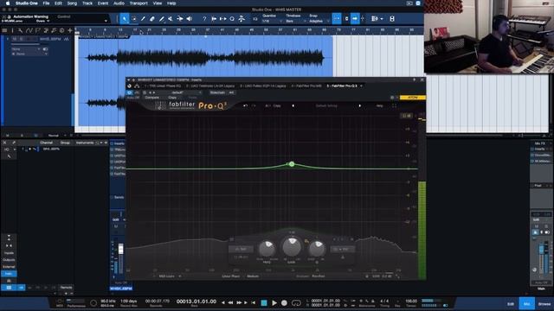
Task: Open EQ band shape dropdown
Action: pyautogui.click(x=241, y=250)
